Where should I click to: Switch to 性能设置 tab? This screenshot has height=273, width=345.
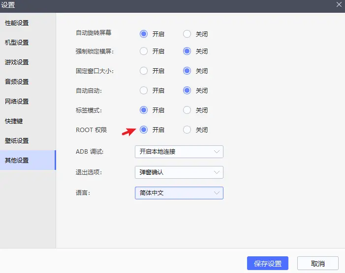tap(28, 23)
